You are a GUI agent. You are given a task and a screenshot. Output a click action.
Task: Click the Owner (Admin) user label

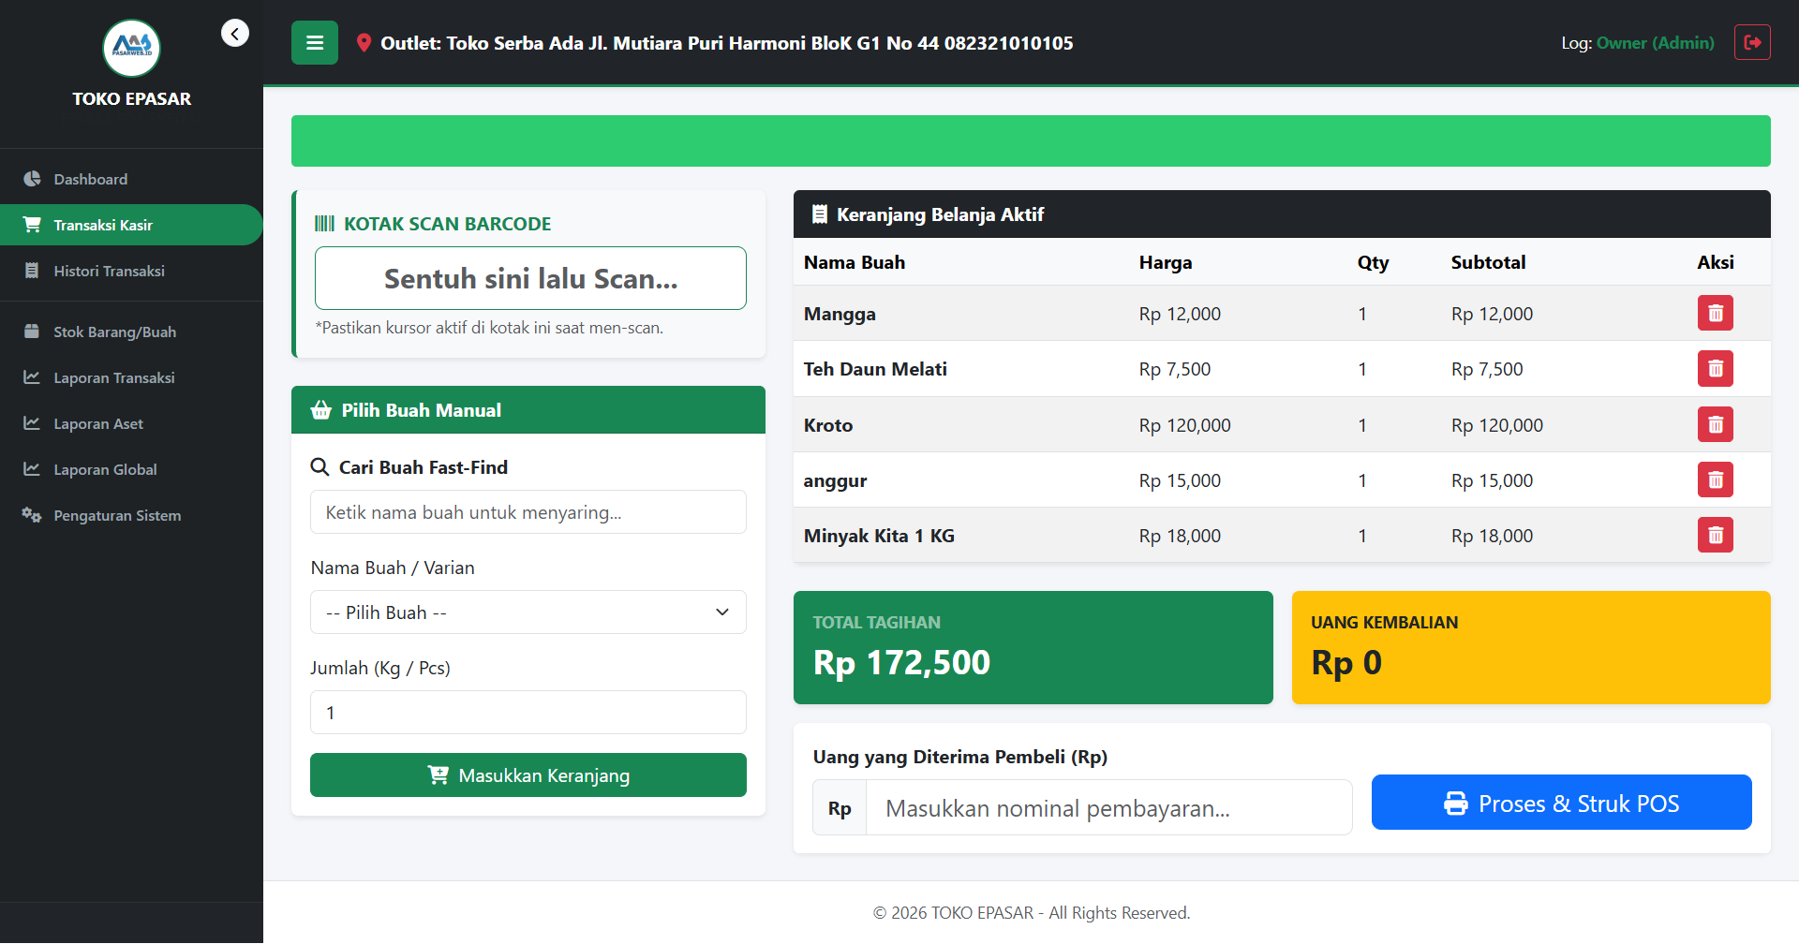(x=1656, y=43)
